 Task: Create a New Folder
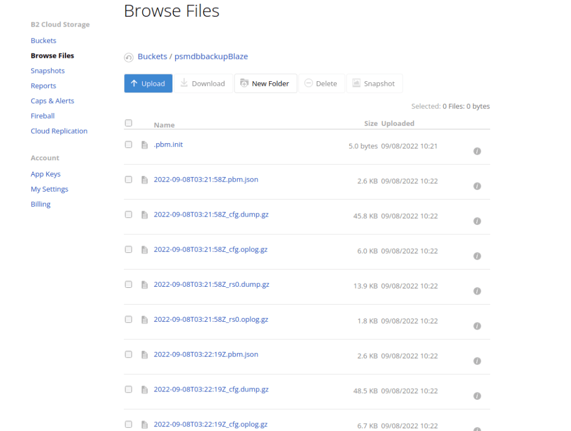265,84
